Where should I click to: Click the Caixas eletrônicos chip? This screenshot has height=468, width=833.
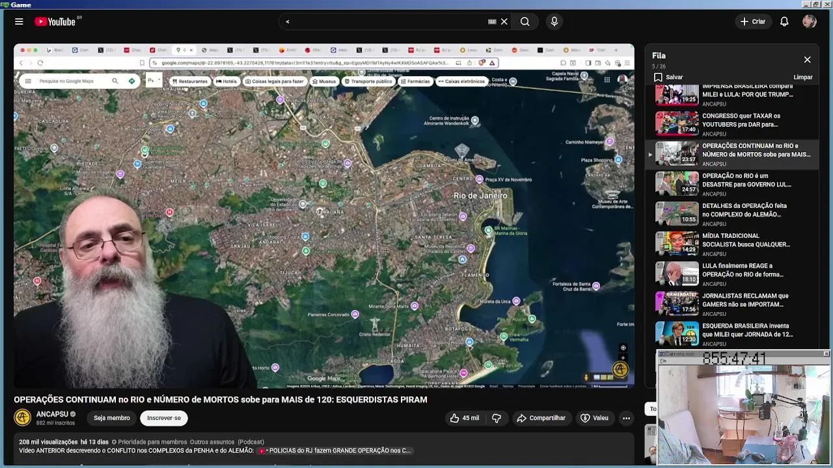[x=461, y=81]
